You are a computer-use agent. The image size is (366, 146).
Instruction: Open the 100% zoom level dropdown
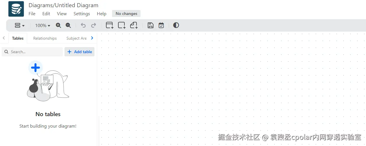43,26
